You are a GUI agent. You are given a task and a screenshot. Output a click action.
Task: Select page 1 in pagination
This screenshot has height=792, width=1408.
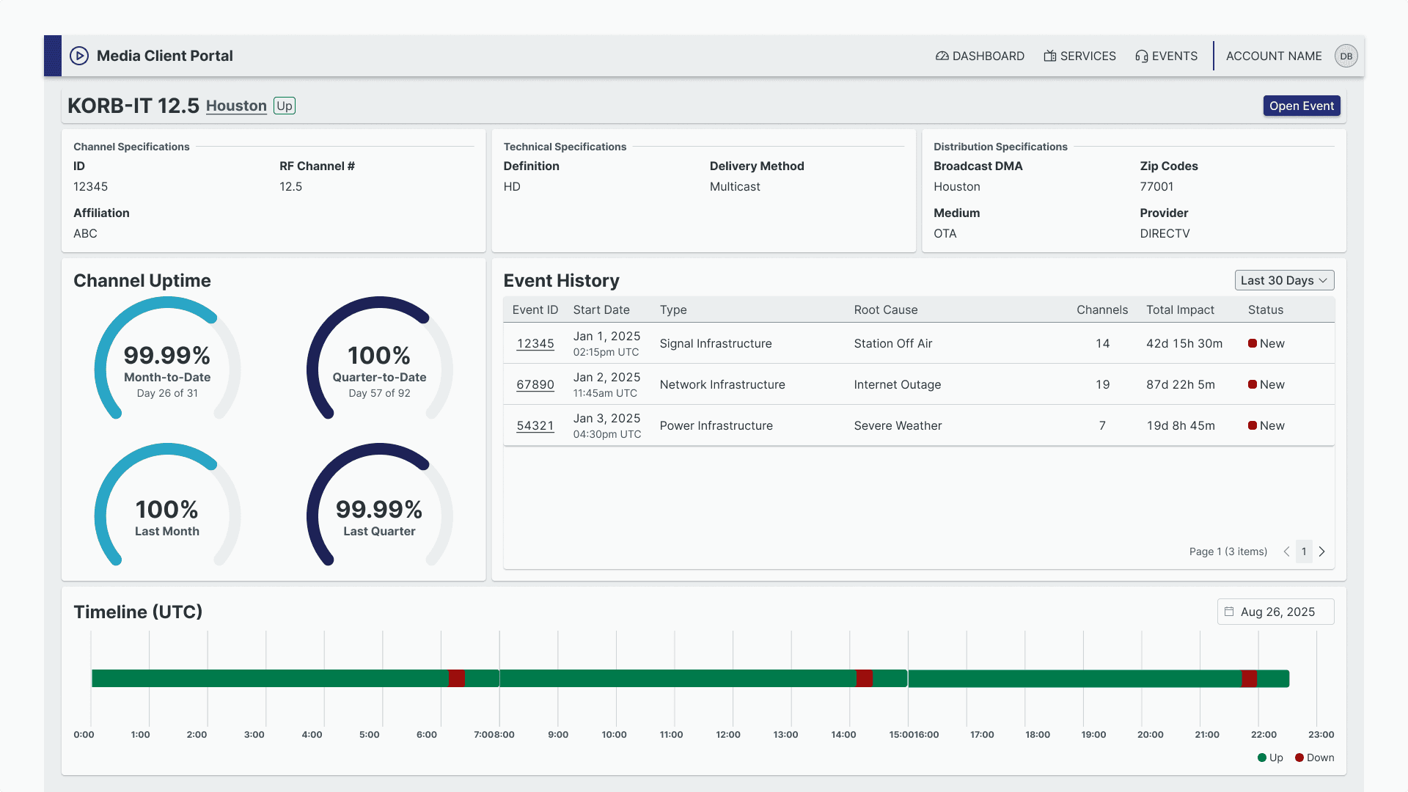pos(1304,551)
